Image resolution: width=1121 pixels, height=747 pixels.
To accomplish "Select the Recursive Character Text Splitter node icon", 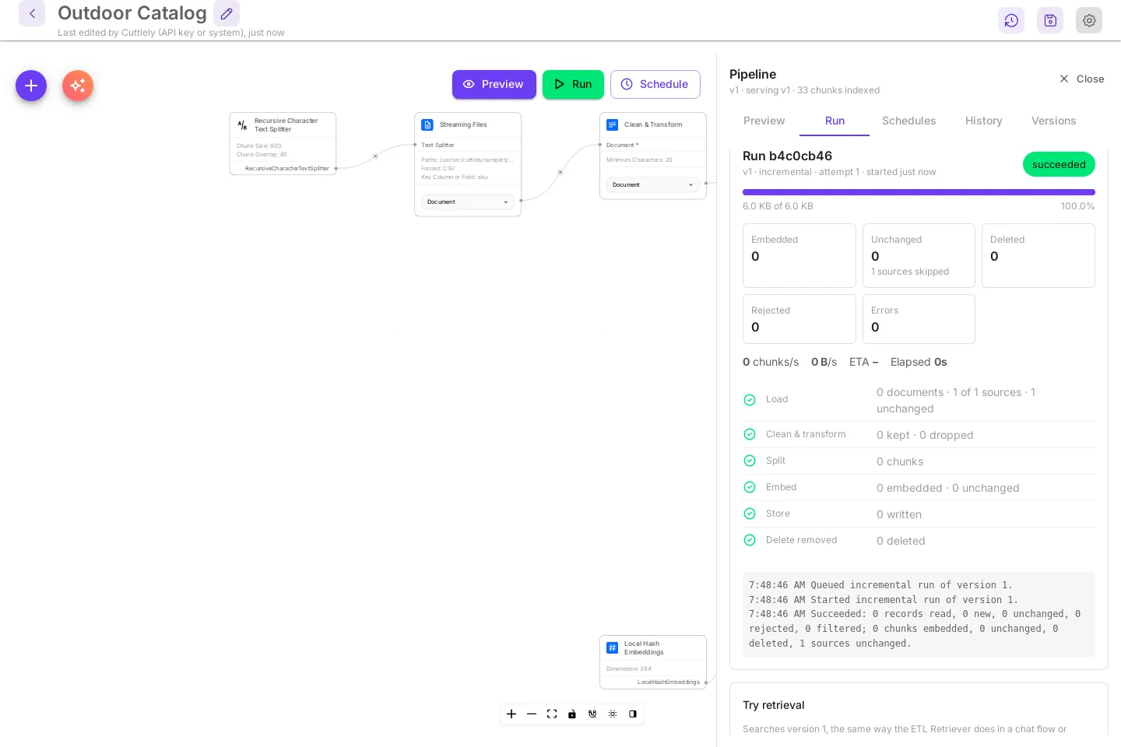I will point(242,124).
